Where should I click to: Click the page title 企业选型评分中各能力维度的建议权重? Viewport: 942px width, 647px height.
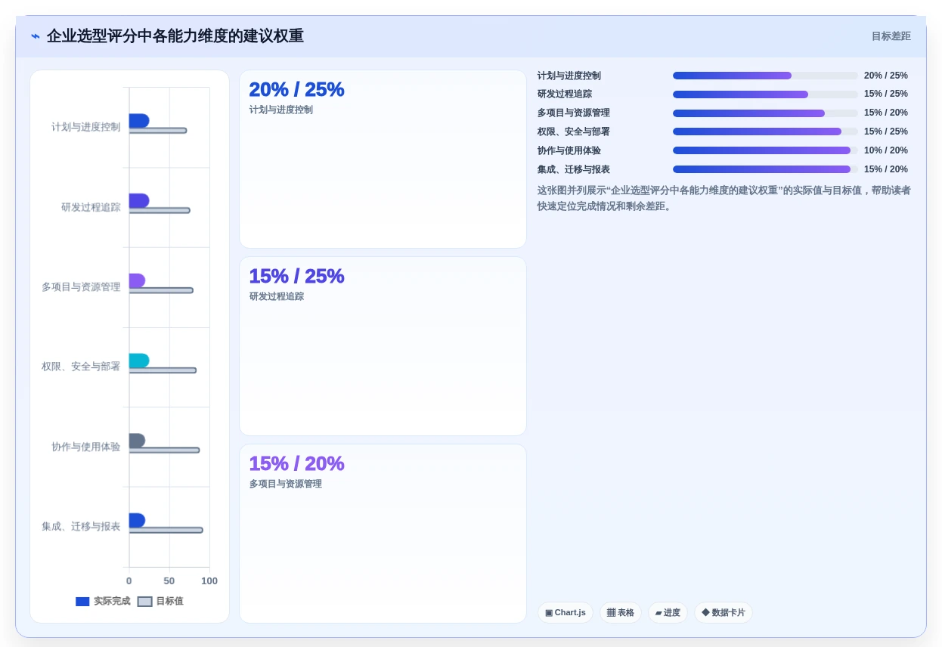(175, 36)
